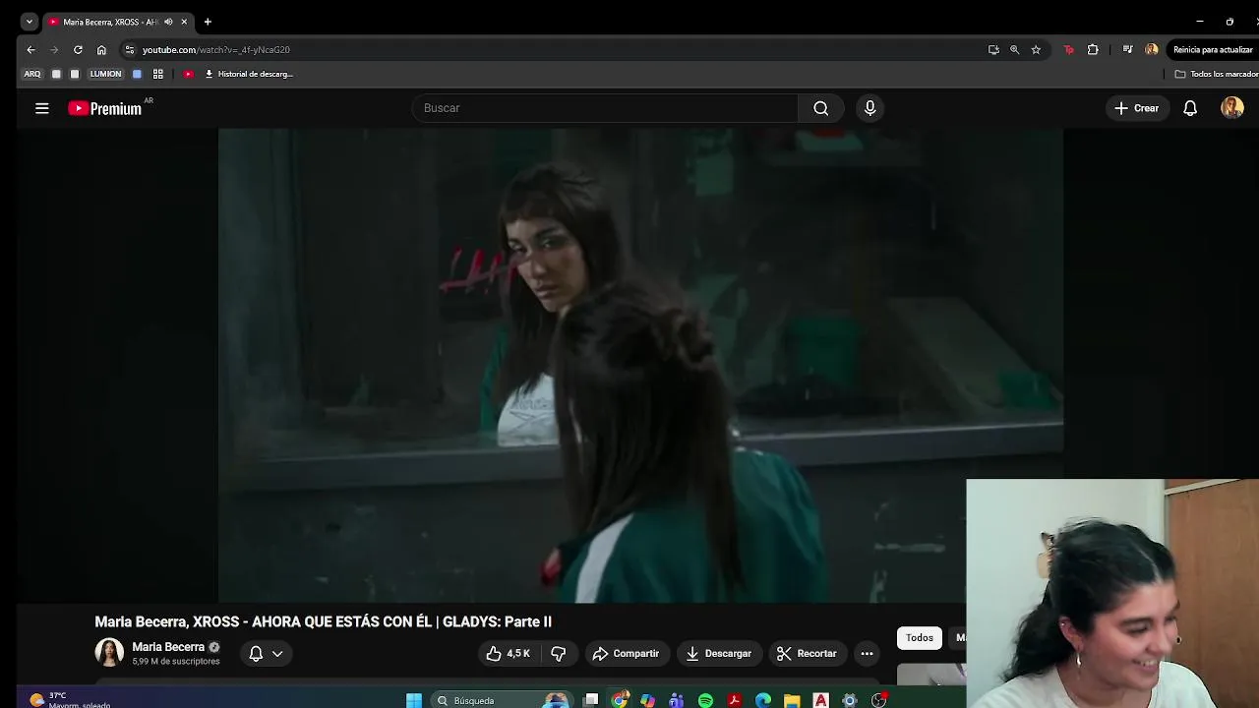Open the Chrome profile avatar
1259x708 pixels.
tap(1151, 49)
